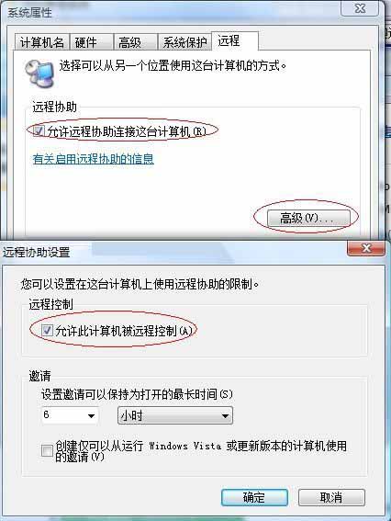Enable Windows Vista only invitation checkbox
391x521 pixels.
tap(47, 450)
